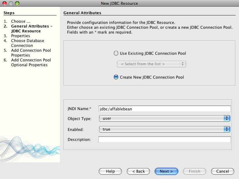Screen dimensions: 239x179
Task: Click into the JNDI Name text field
Action: (x=165, y=109)
